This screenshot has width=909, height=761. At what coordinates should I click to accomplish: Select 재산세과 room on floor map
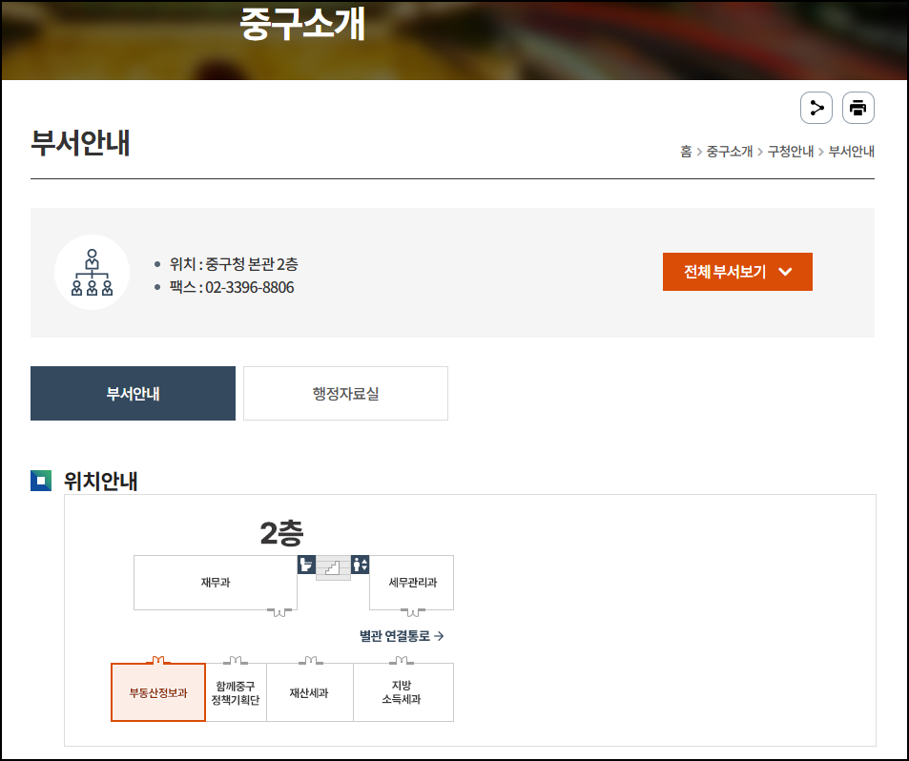click(x=310, y=692)
